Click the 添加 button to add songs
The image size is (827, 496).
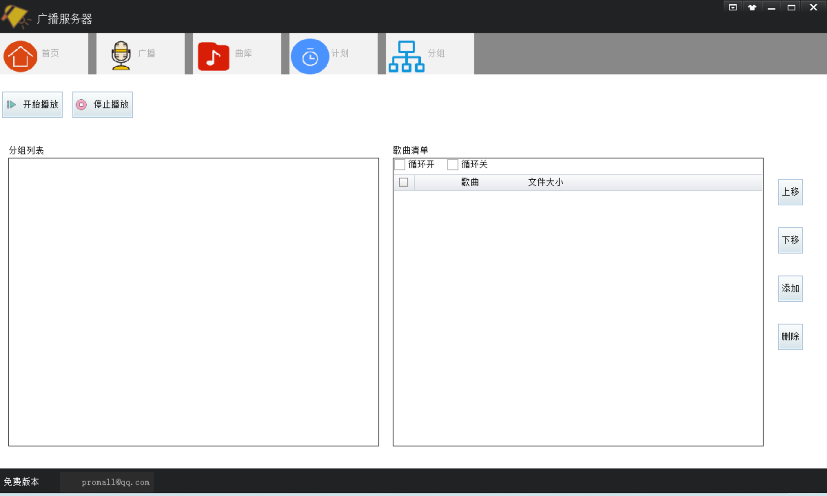[790, 288]
